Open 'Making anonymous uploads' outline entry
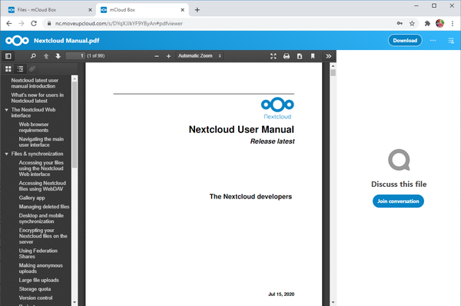 [x=41, y=268]
